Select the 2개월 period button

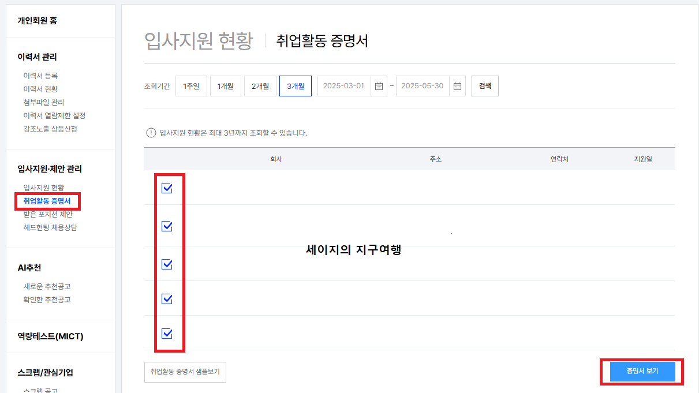(260, 86)
